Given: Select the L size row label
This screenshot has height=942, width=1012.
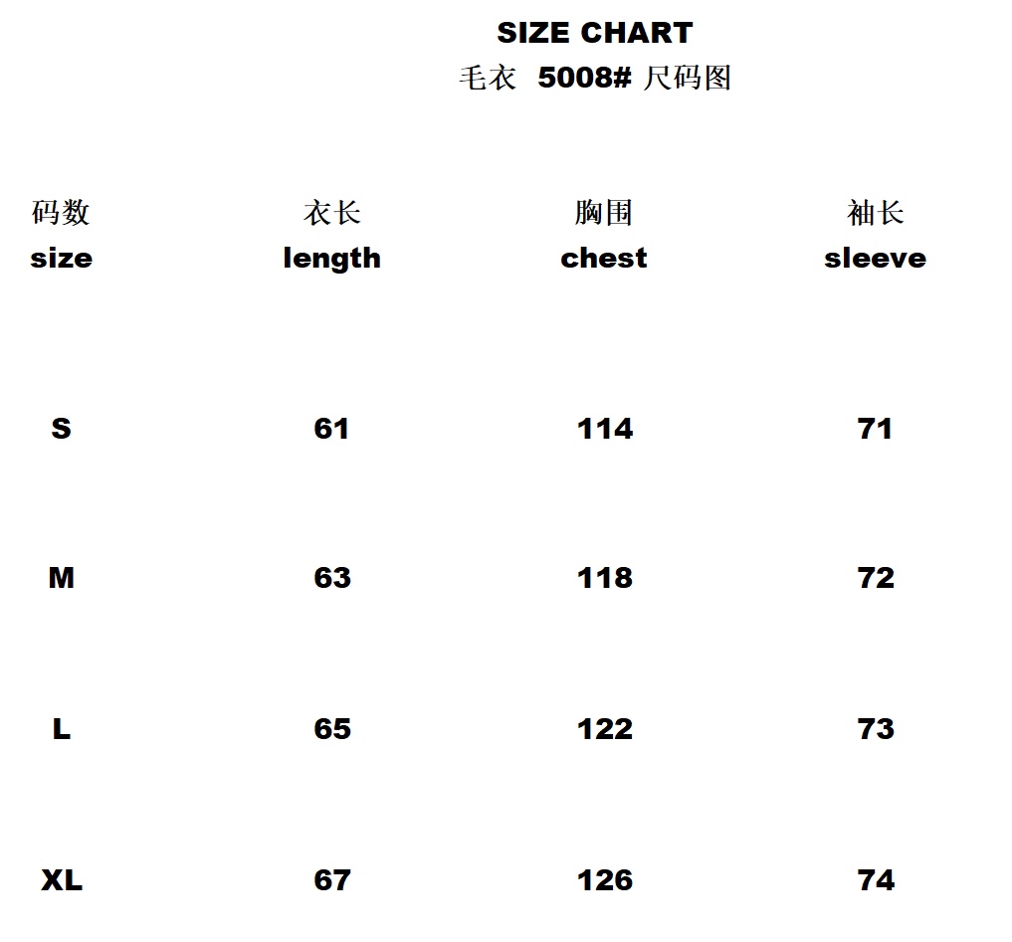Looking at the screenshot, I should coord(61,729).
